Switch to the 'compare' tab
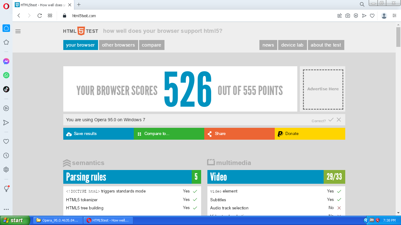This screenshot has height=225, width=401. pos(152,45)
